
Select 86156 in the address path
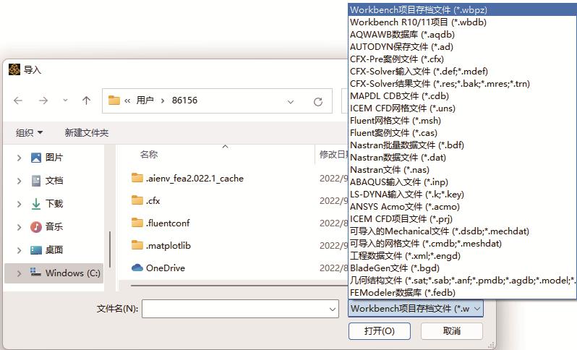pos(184,100)
